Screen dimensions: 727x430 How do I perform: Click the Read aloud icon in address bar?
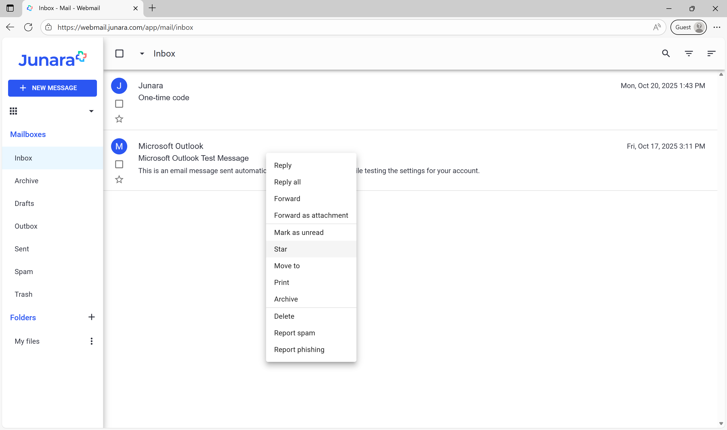tap(657, 27)
